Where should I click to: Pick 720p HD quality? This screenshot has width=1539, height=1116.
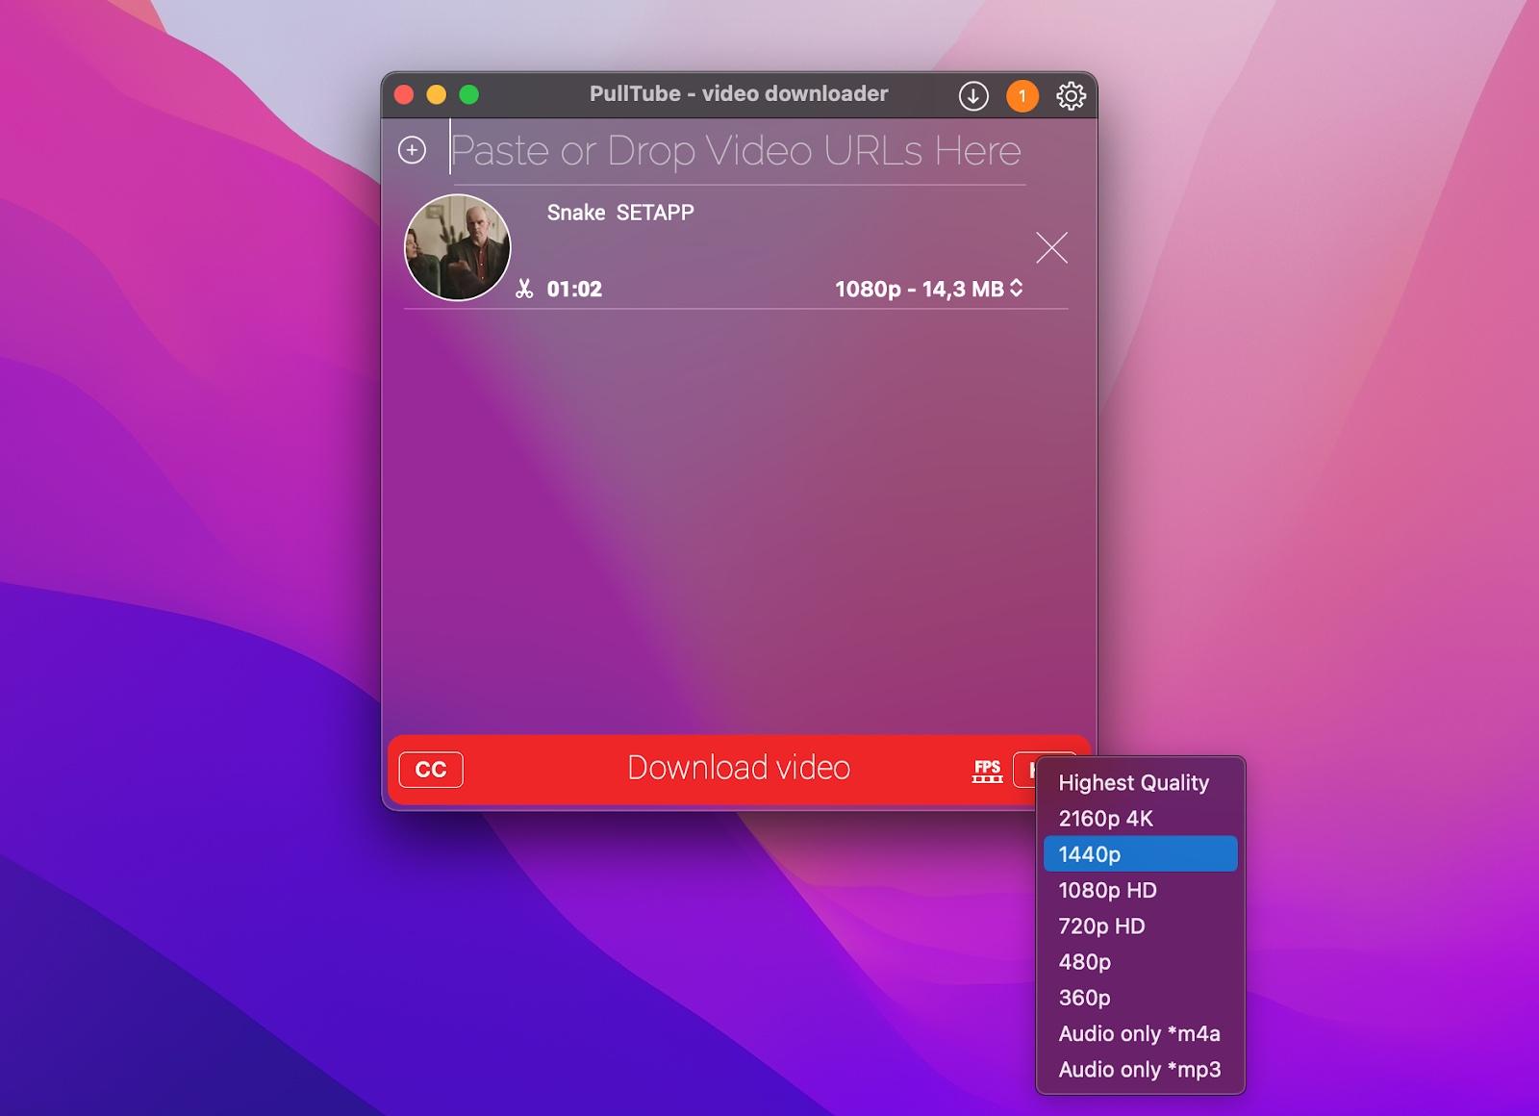[1141, 926]
